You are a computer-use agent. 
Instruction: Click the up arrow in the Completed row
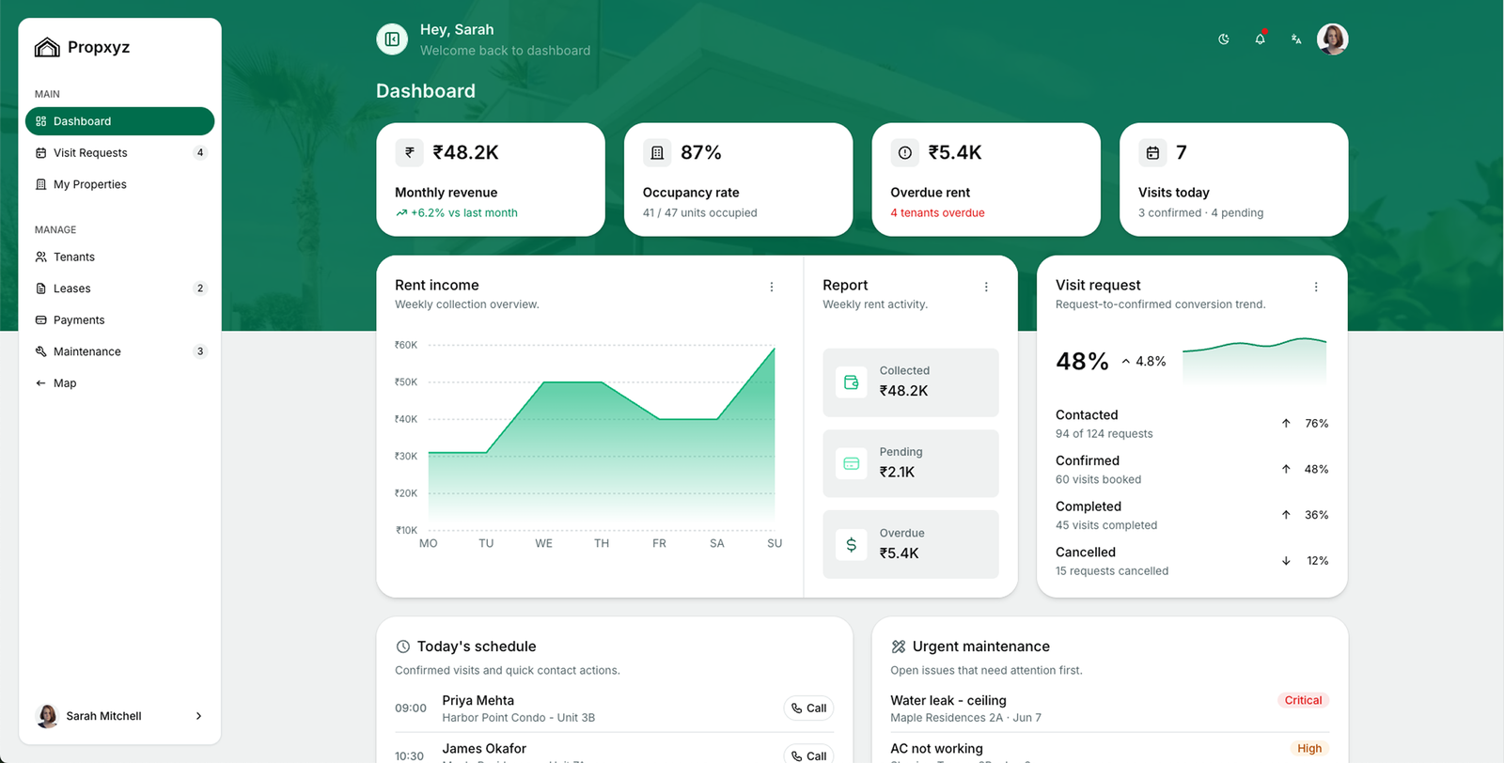coord(1286,515)
